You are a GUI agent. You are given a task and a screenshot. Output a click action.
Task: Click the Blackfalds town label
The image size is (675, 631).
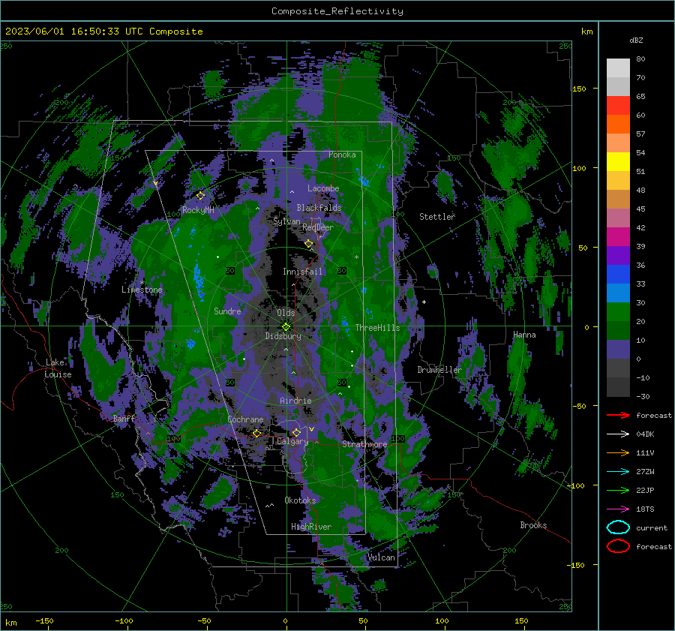(319, 208)
